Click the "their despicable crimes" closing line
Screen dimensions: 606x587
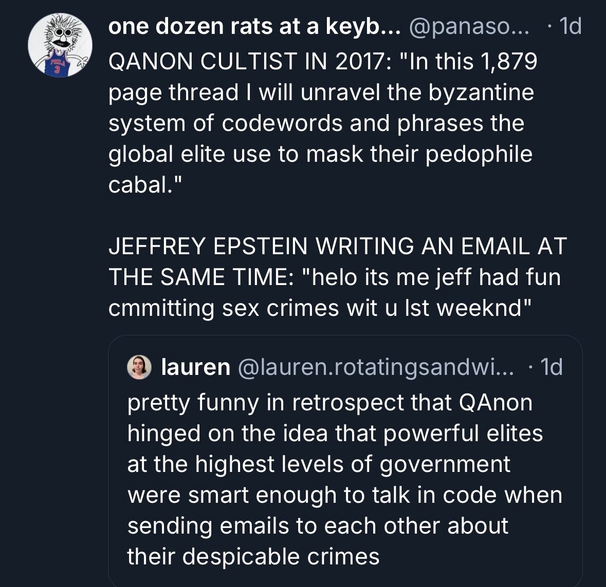(253, 557)
